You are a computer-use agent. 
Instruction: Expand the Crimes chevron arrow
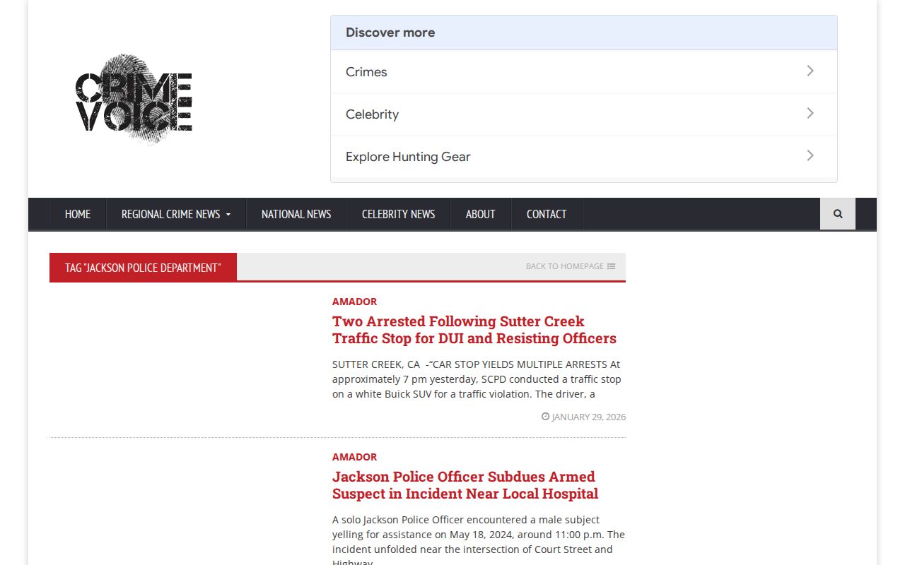[810, 71]
